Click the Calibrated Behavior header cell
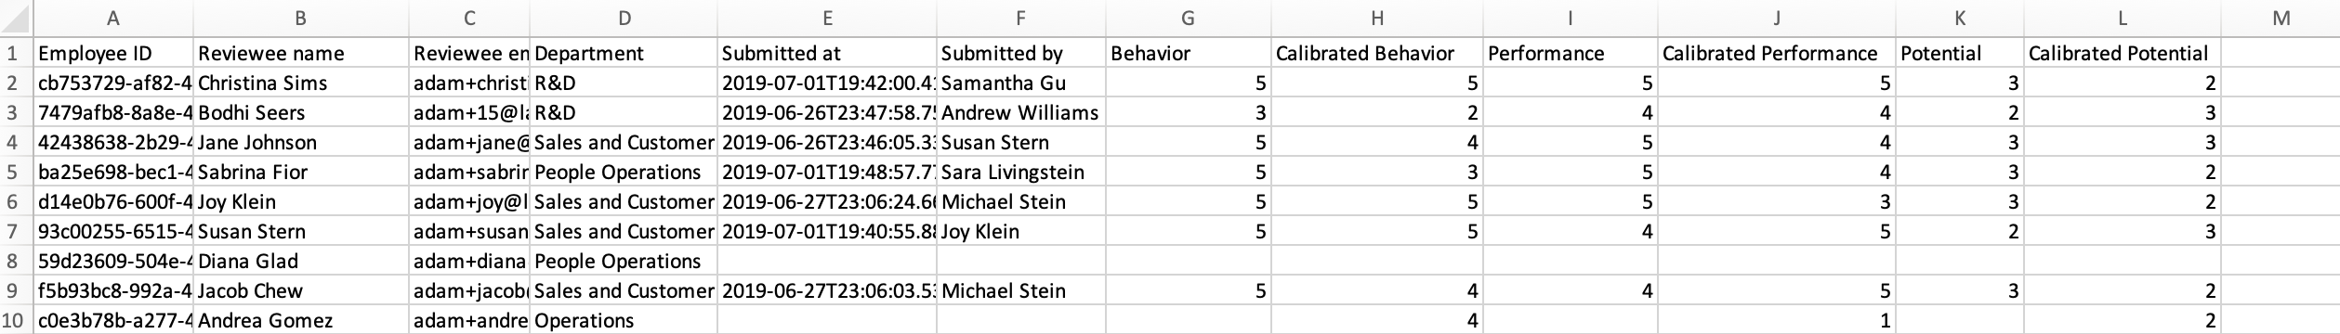 tap(1376, 53)
